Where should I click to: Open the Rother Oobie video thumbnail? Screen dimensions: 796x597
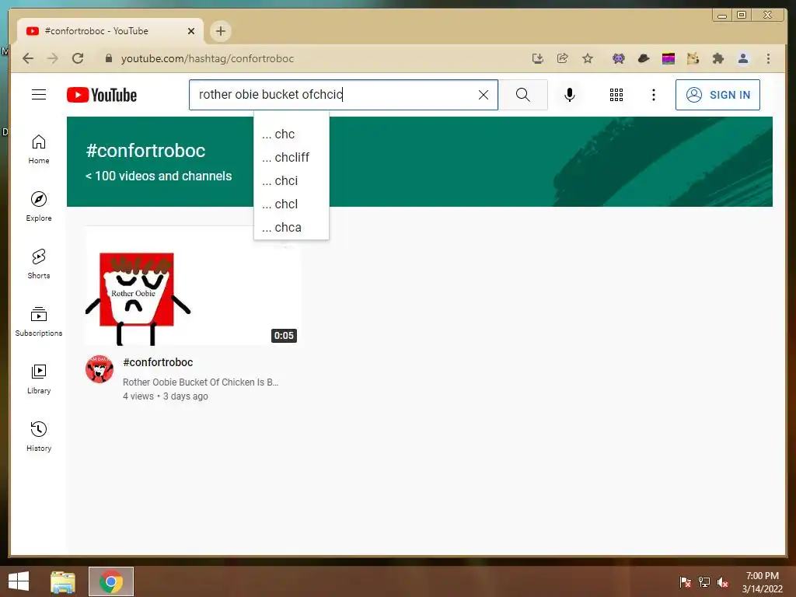pos(193,285)
